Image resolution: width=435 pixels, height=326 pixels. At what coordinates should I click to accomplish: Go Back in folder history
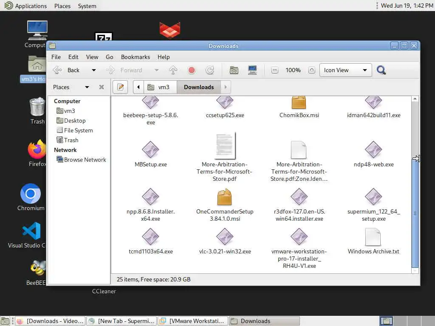pyautogui.click(x=67, y=70)
